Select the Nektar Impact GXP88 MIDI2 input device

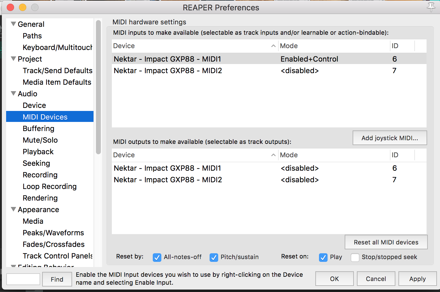click(x=167, y=70)
